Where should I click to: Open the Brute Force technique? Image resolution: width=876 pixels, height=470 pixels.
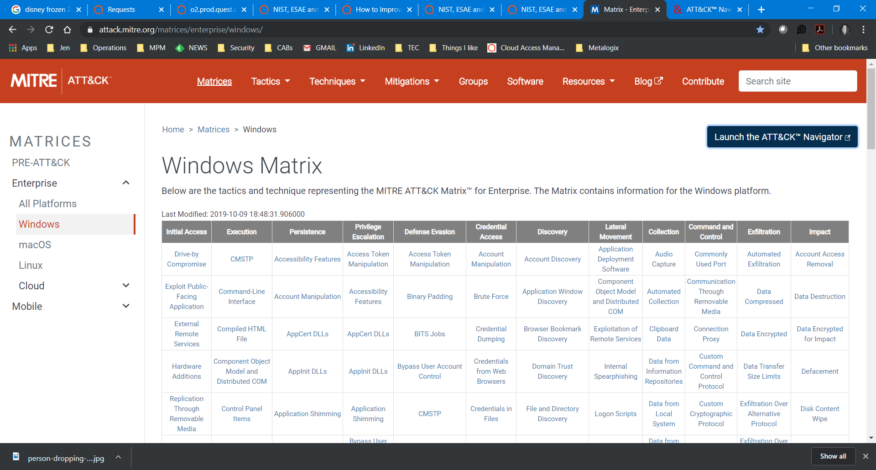[491, 297]
